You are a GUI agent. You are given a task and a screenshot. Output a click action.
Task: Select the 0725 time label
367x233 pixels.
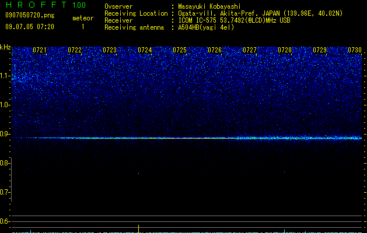(x=180, y=50)
